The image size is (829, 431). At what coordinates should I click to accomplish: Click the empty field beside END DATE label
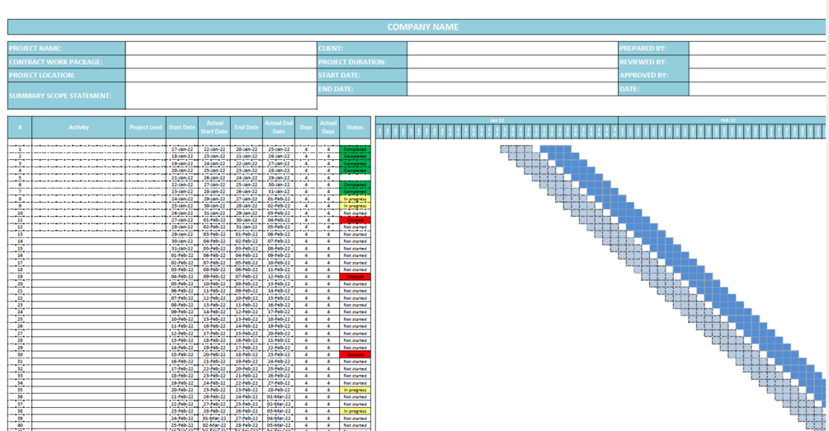coord(512,89)
